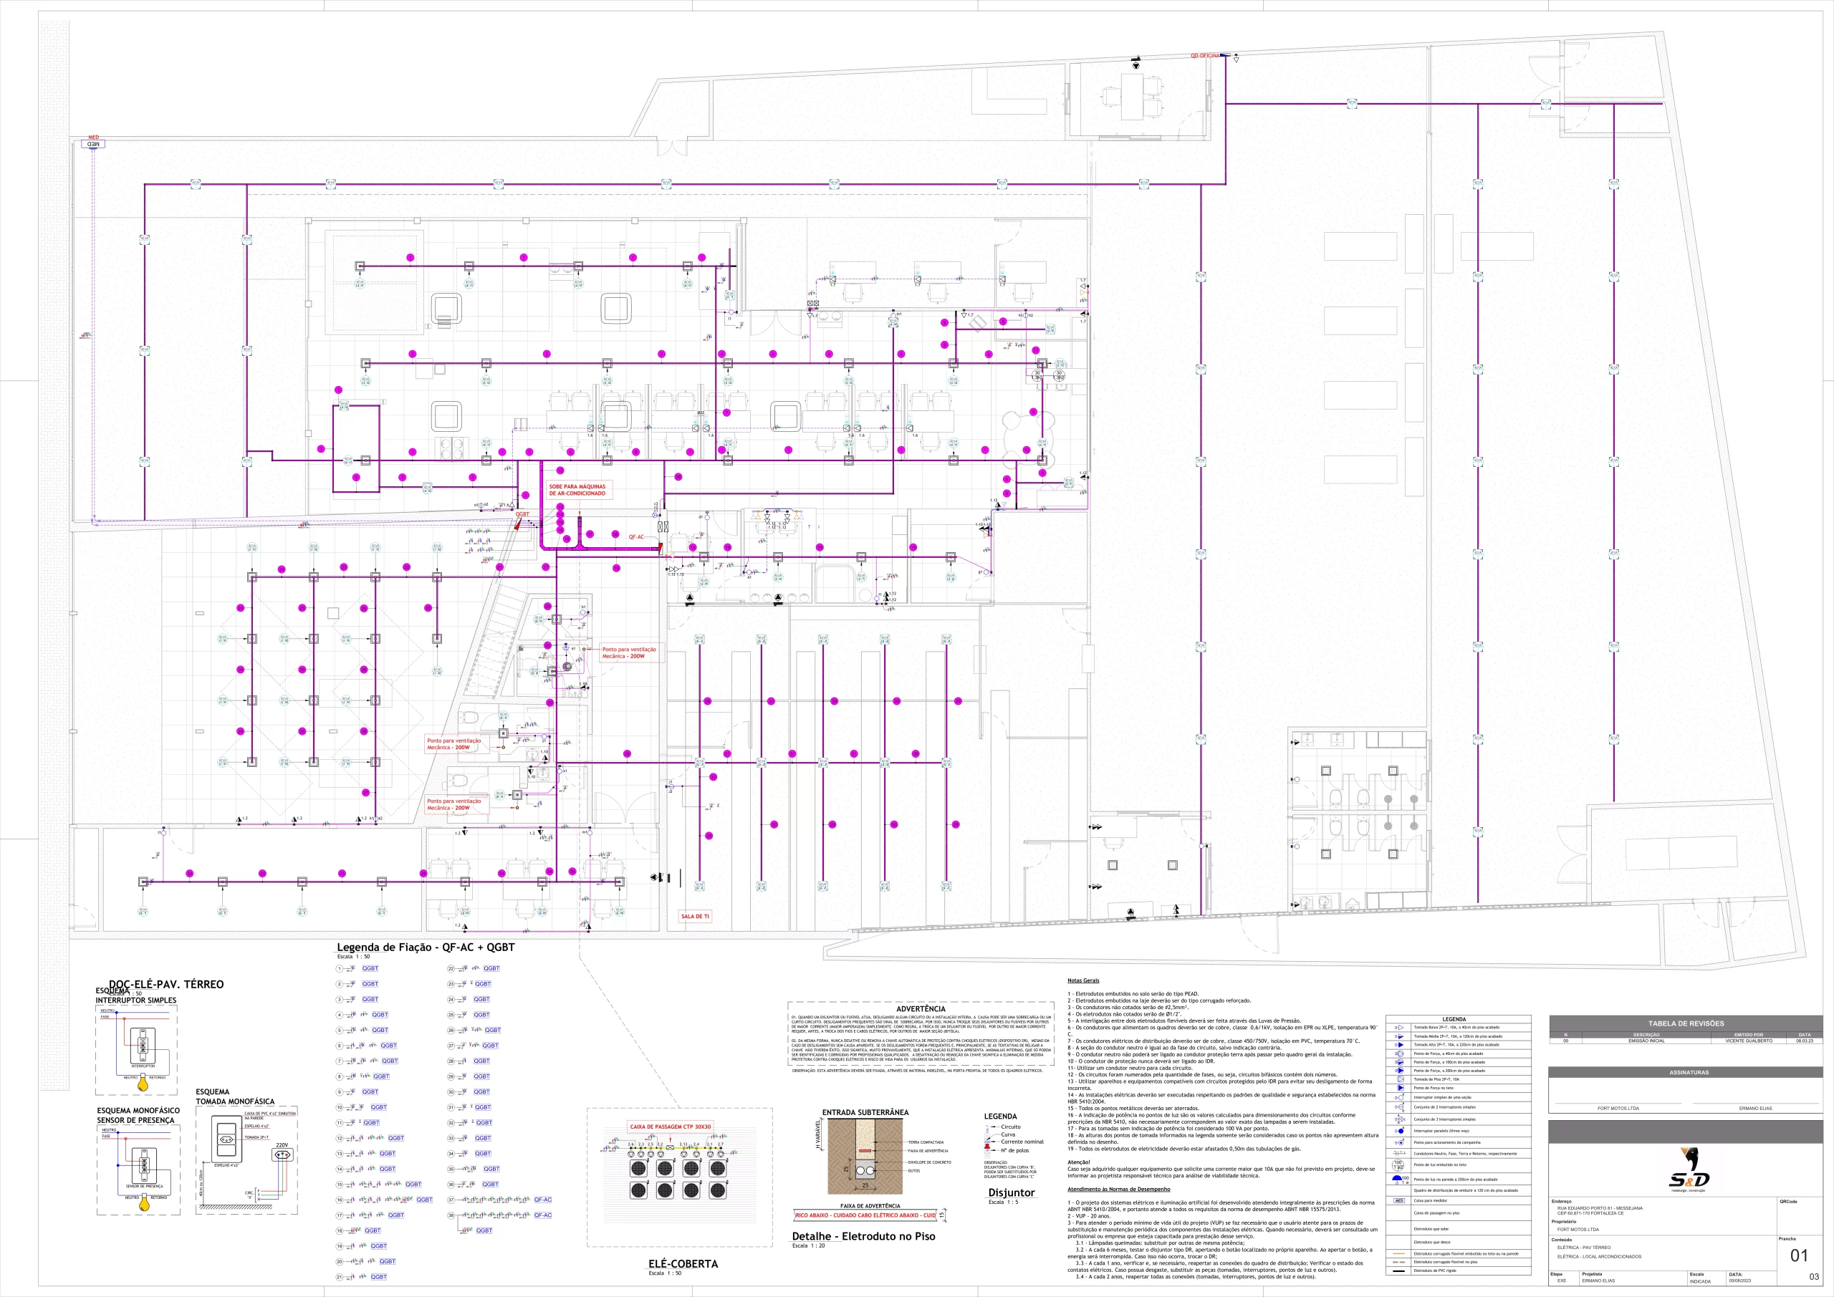1834x1297 pixels.
Task: Click 'VICENTE GUALBERTO' in revisions table
Action: coord(1749,1041)
